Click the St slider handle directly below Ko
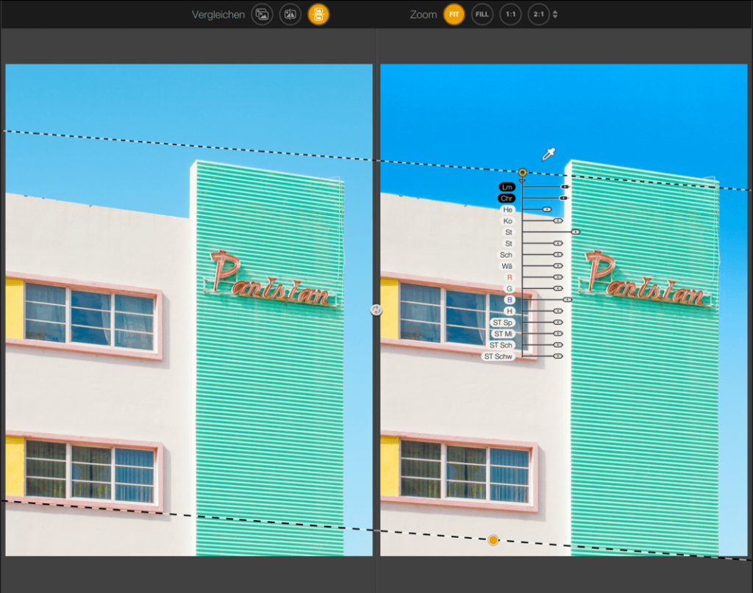 point(575,231)
